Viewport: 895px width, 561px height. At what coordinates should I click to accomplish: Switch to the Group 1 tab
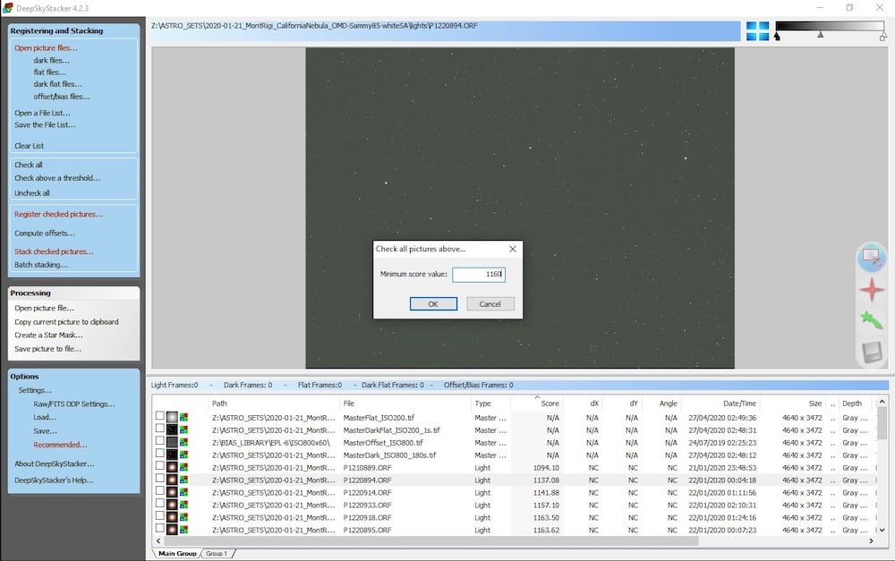pyautogui.click(x=217, y=554)
